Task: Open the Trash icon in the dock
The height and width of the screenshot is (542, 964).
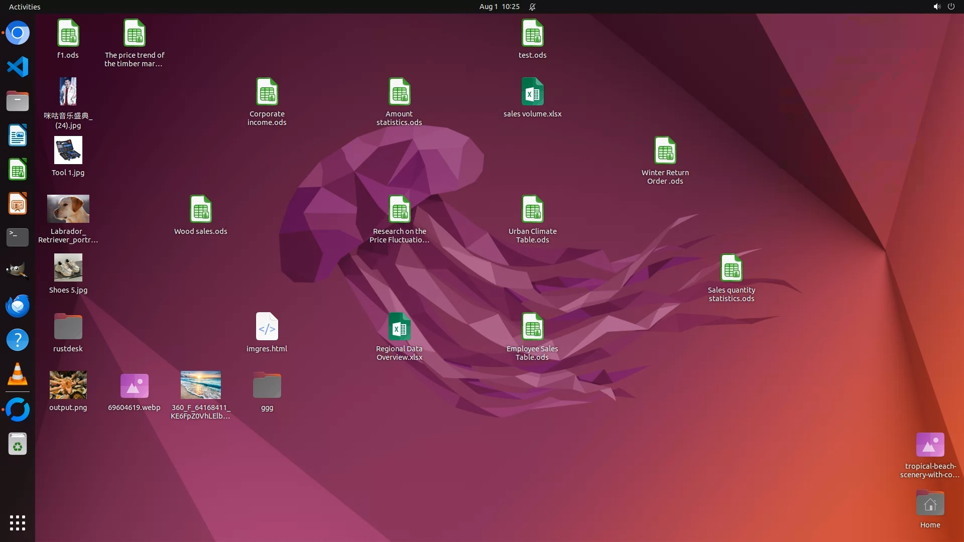Action: click(18, 444)
